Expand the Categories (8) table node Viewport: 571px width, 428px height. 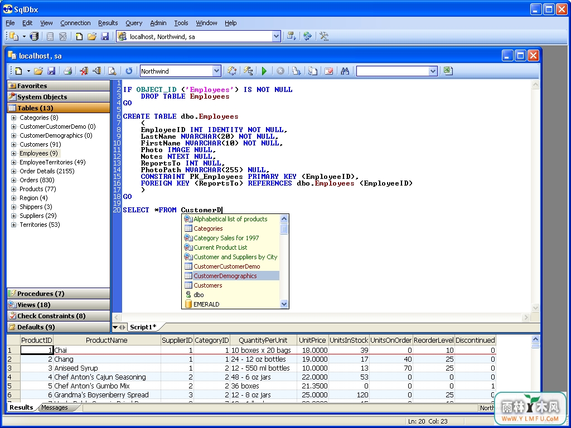pos(13,118)
